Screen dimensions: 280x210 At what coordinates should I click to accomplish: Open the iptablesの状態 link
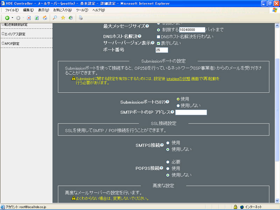tap(178, 79)
